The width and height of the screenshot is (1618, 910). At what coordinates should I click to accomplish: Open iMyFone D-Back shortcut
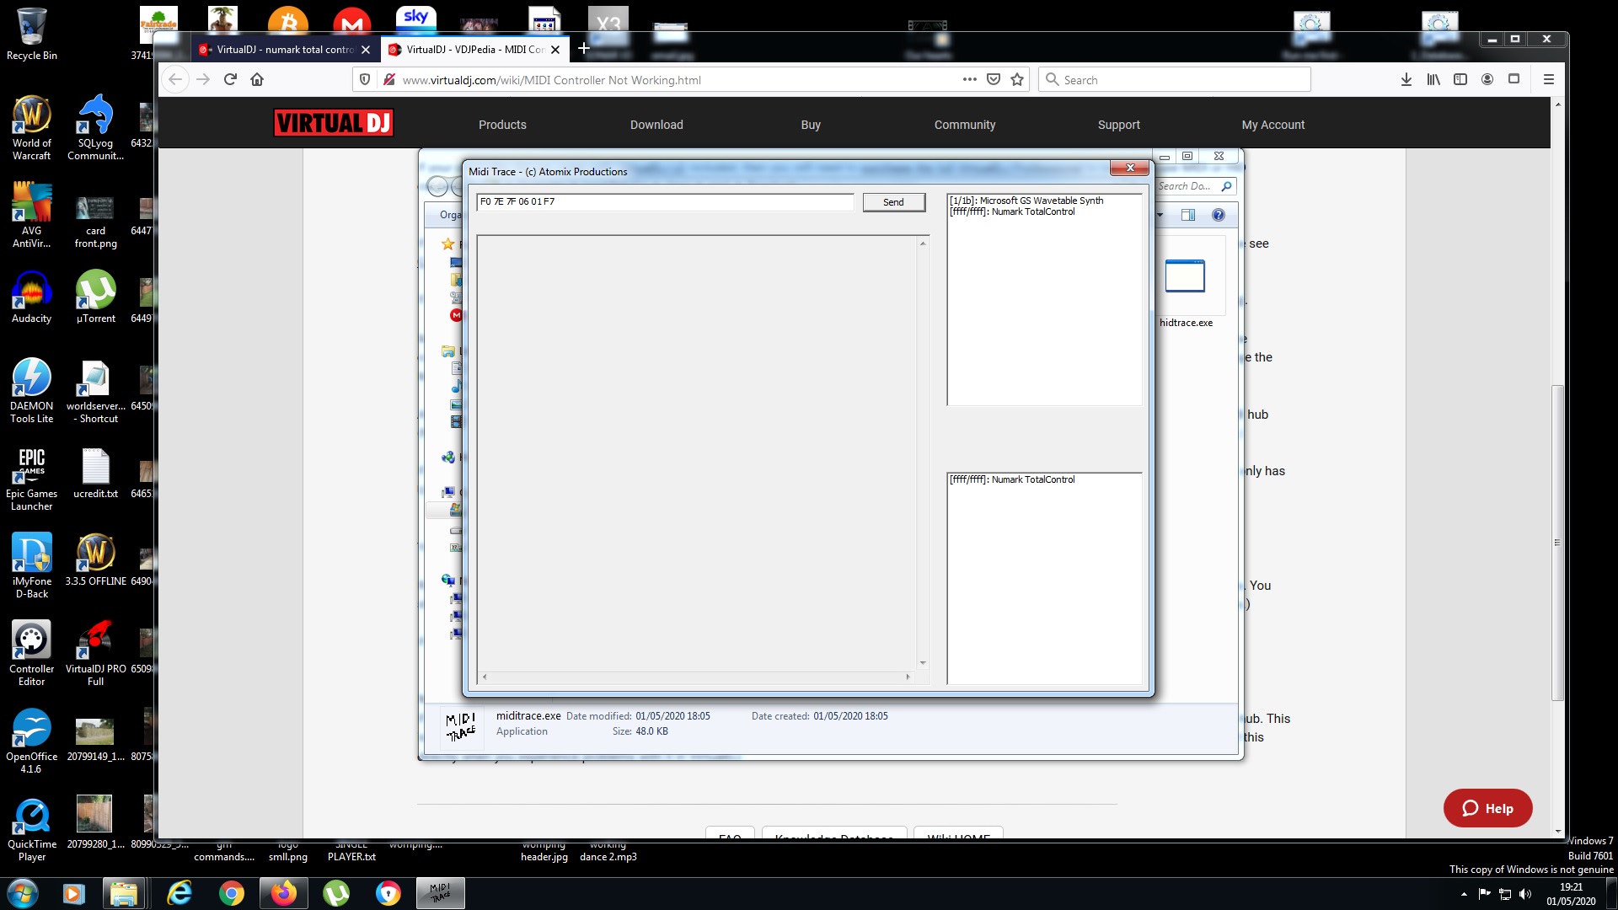(31, 565)
